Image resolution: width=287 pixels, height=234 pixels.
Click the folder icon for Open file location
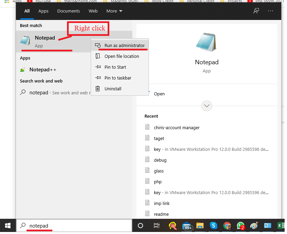pyautogui.click(x=98, y=56)
